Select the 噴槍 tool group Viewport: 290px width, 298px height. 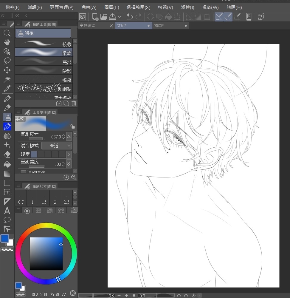pos(43,33)
